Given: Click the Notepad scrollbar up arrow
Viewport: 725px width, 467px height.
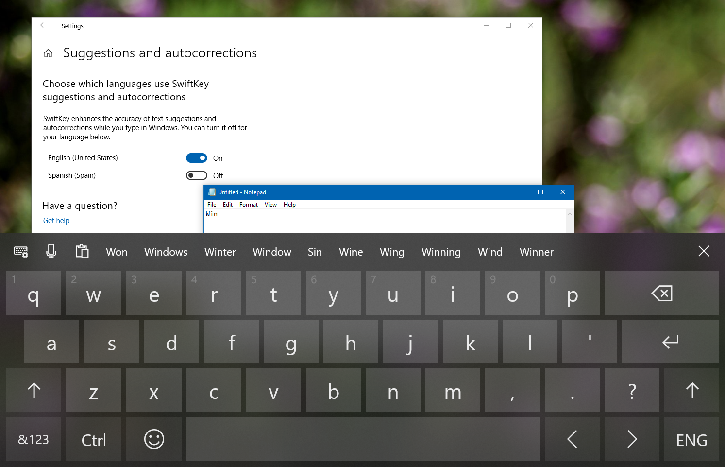Looking at the screenshot, I should point(569,213).
